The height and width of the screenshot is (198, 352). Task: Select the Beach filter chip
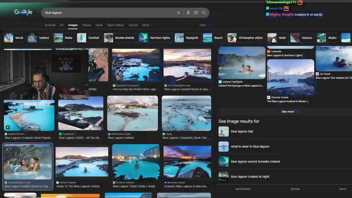point(214,38)
